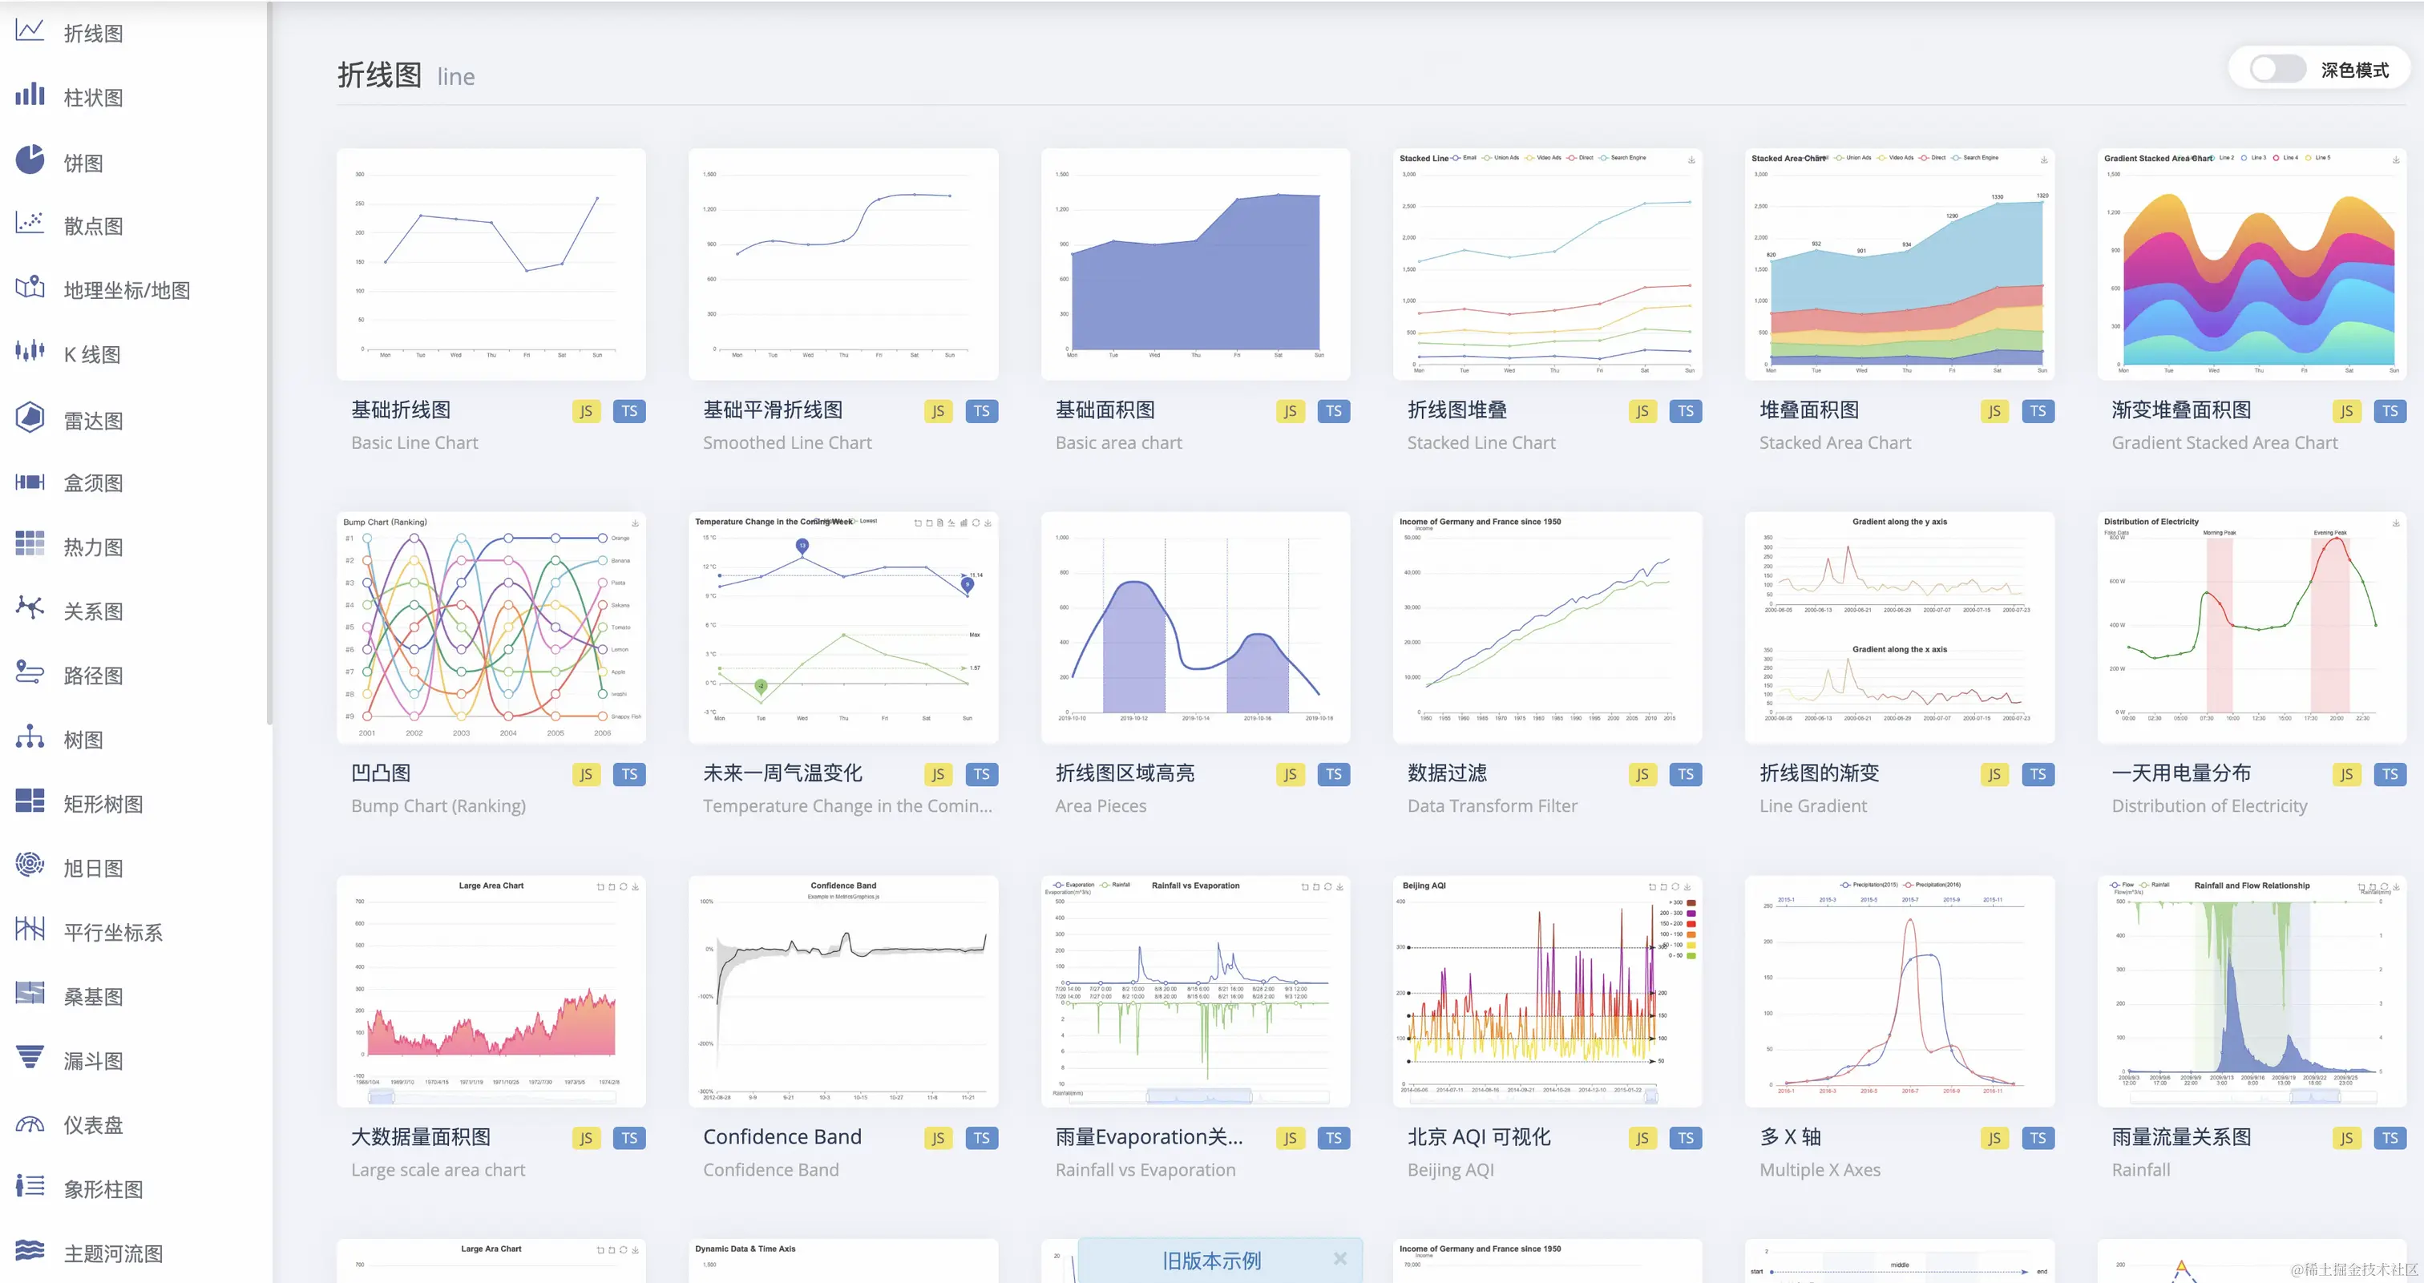Open JS version of 北京 AQI 可视化
Image resolution: width=2424 pixels, height=1283 pixels.
tap(1642, 1138)
